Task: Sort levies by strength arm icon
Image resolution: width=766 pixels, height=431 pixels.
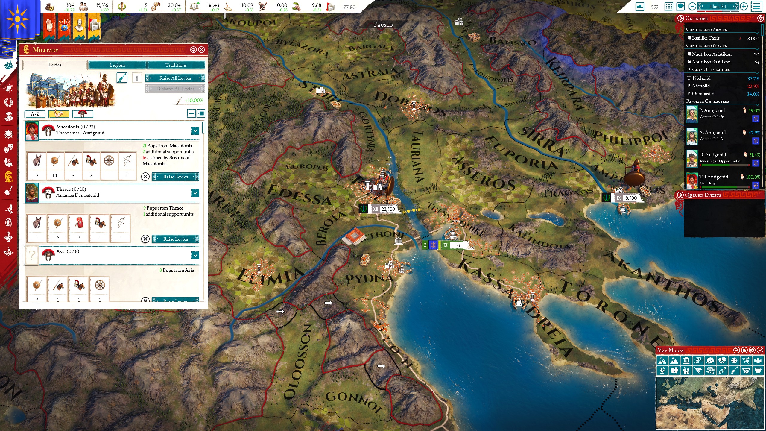Action: tap(59, 114)
